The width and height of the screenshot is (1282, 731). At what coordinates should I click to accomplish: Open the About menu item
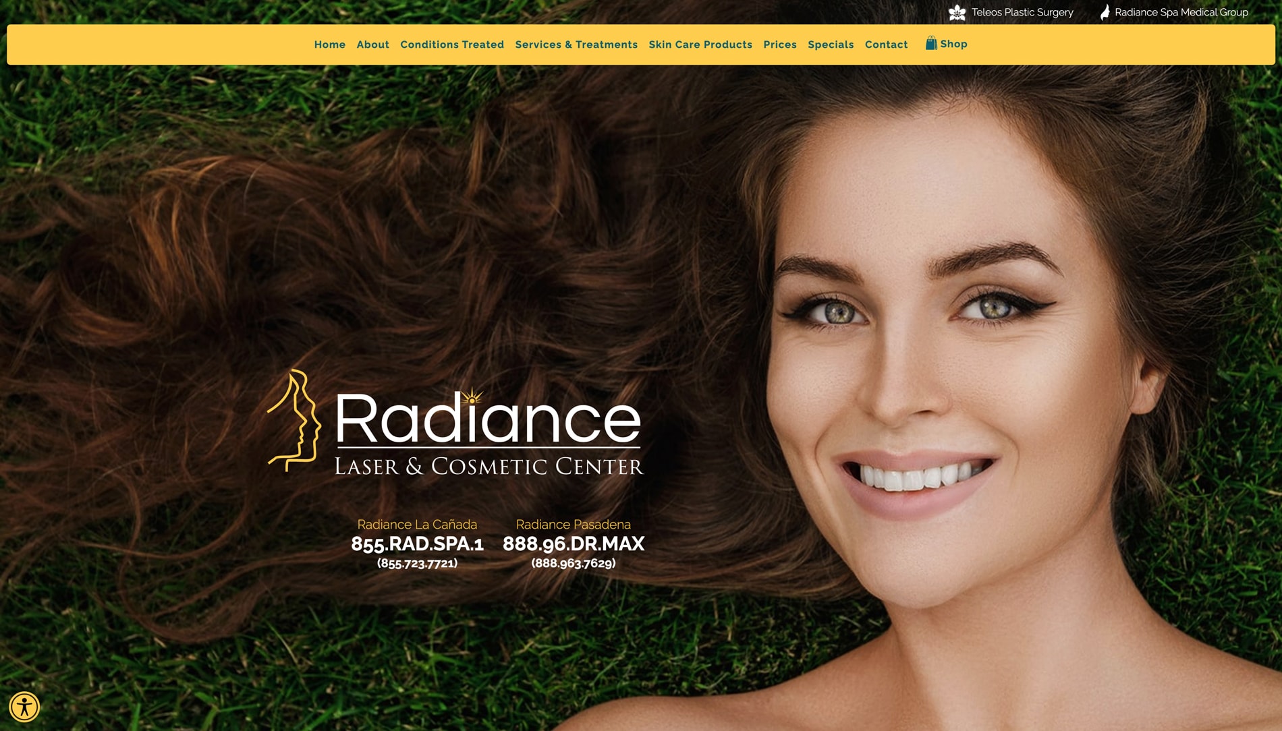(372, 45)
